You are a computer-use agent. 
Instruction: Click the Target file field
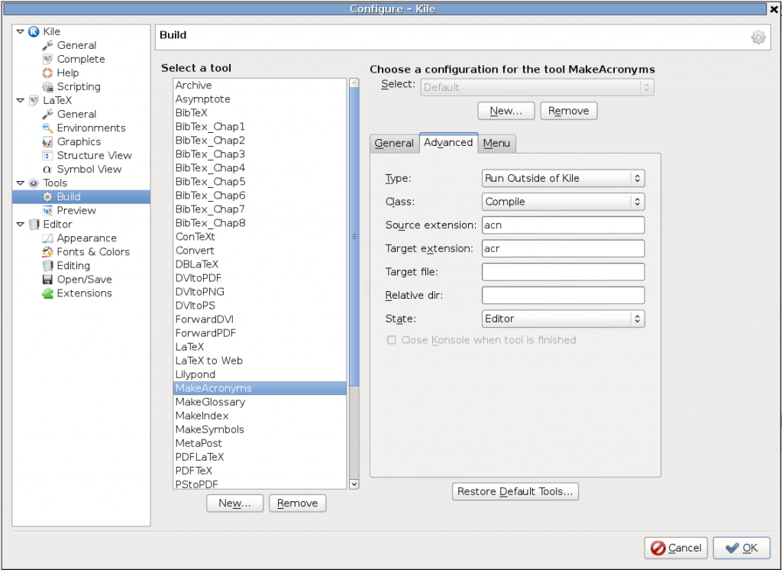[x=563, y=272]
